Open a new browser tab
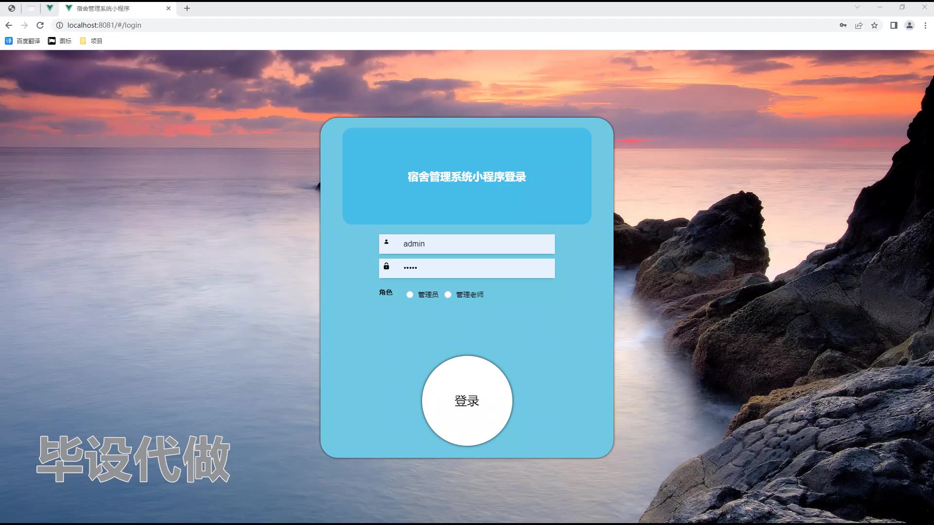Viewport: 934px width, 525px height. click(187, 8)
